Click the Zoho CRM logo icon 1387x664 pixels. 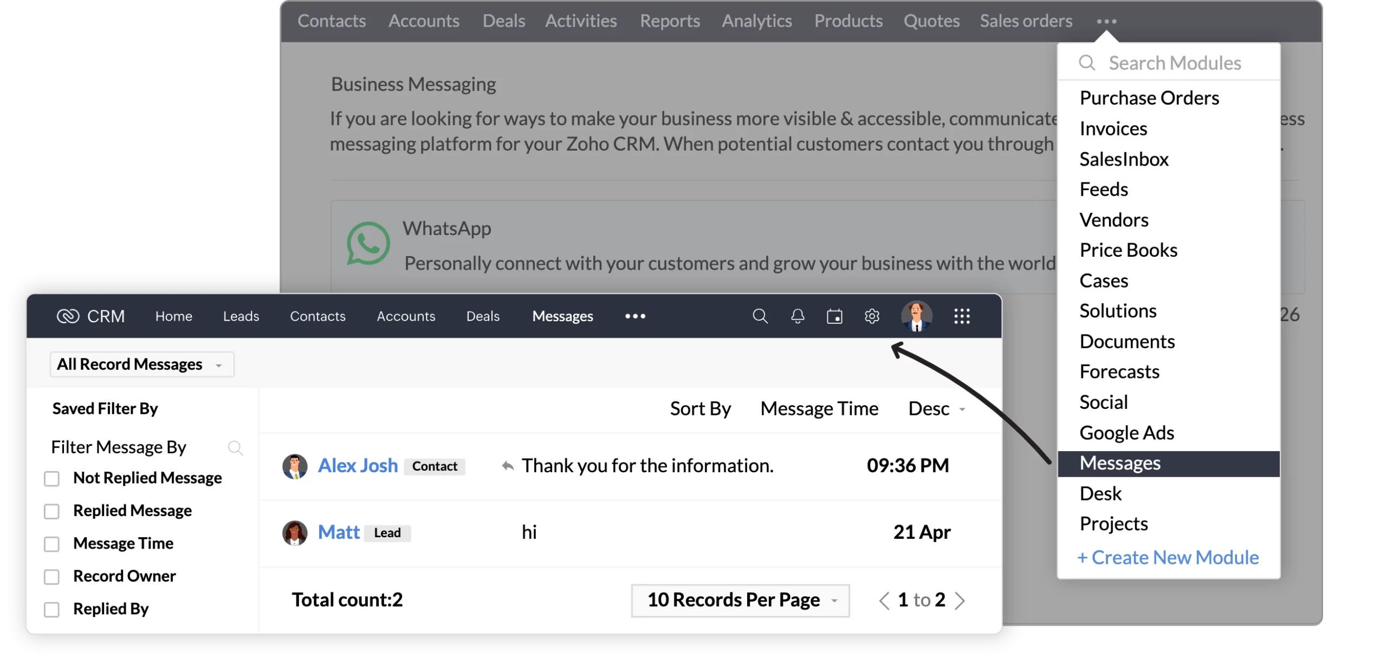[x=68, y=316]
